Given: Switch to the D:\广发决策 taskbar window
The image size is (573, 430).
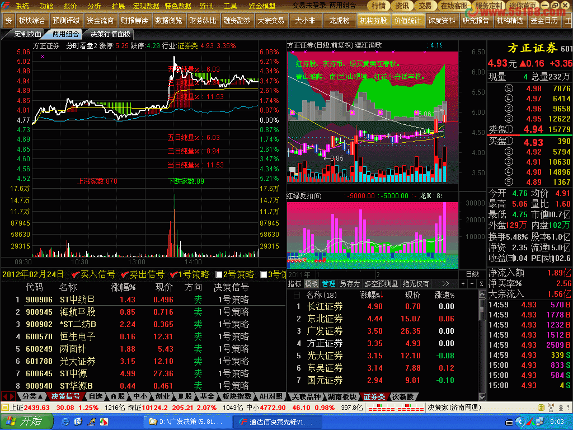Looking at the screenshot, I should [187, 422].
